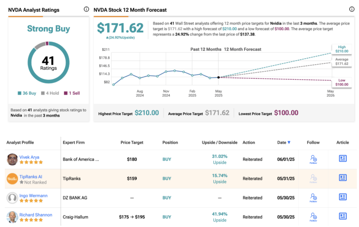Click the Action column header

249,142
